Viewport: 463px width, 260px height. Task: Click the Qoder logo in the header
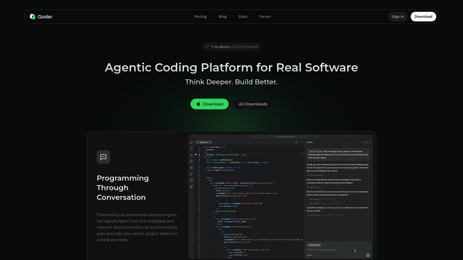pyautogui.click(x=41, y=17)
